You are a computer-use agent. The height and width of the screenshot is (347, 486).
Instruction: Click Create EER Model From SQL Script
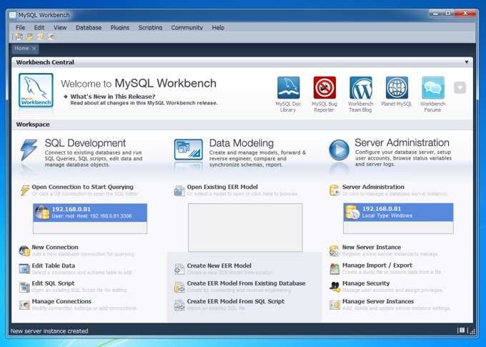(236, 301)
